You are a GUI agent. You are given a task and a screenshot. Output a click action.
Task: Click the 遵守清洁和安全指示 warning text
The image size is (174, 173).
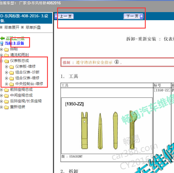pos(94,63)
